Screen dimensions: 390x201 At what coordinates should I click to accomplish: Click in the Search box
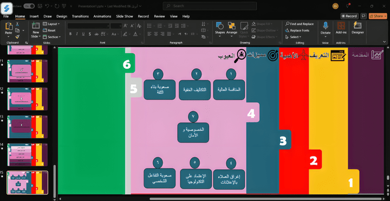(210, 6)
